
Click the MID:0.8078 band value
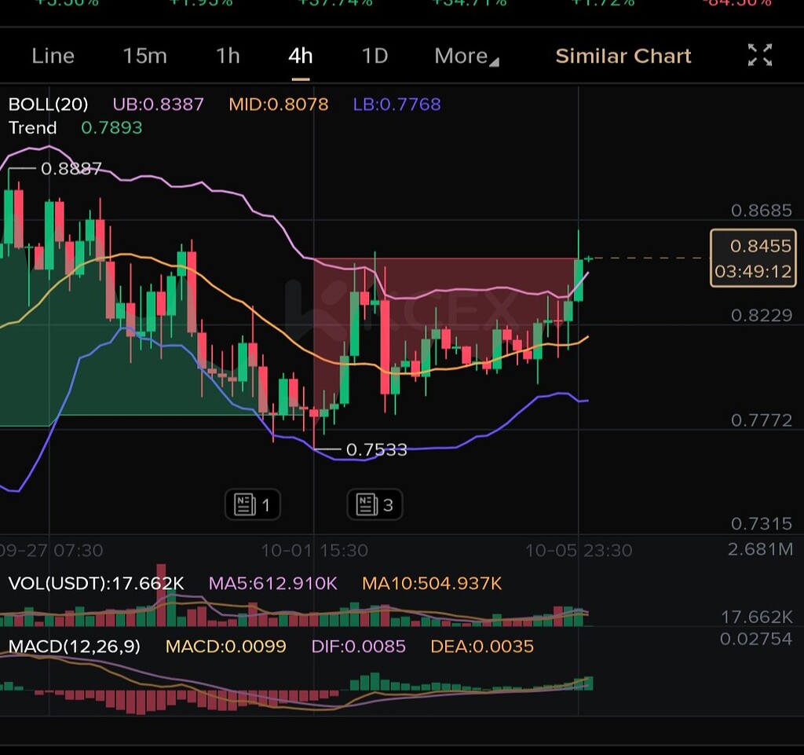279,104
